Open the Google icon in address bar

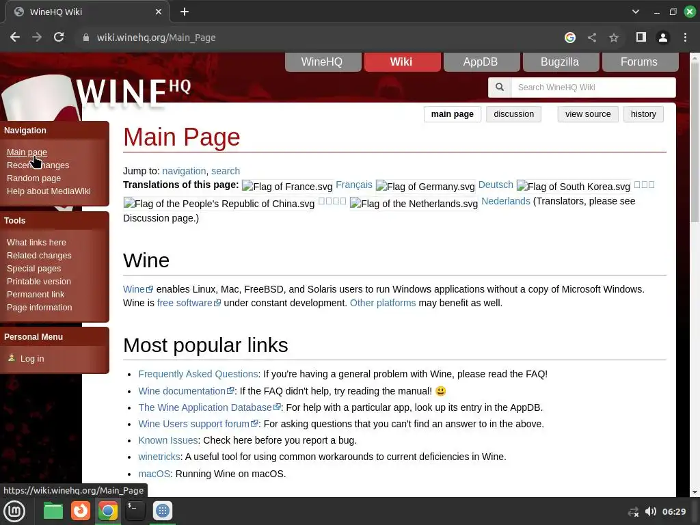[x=569, y=38]
